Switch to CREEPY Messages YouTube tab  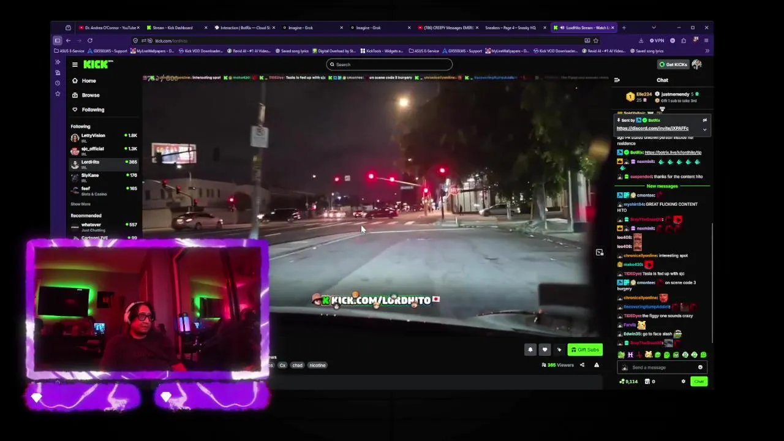[447, 28]
